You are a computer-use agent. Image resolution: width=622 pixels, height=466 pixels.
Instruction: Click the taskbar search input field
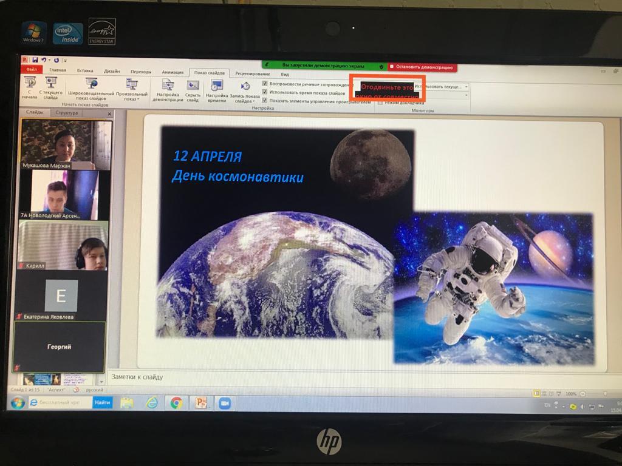[60, 403]
